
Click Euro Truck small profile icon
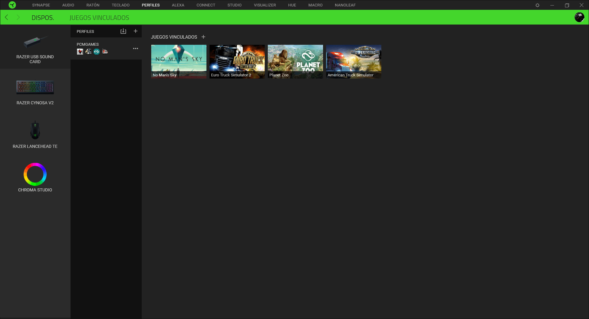[88, 52]
